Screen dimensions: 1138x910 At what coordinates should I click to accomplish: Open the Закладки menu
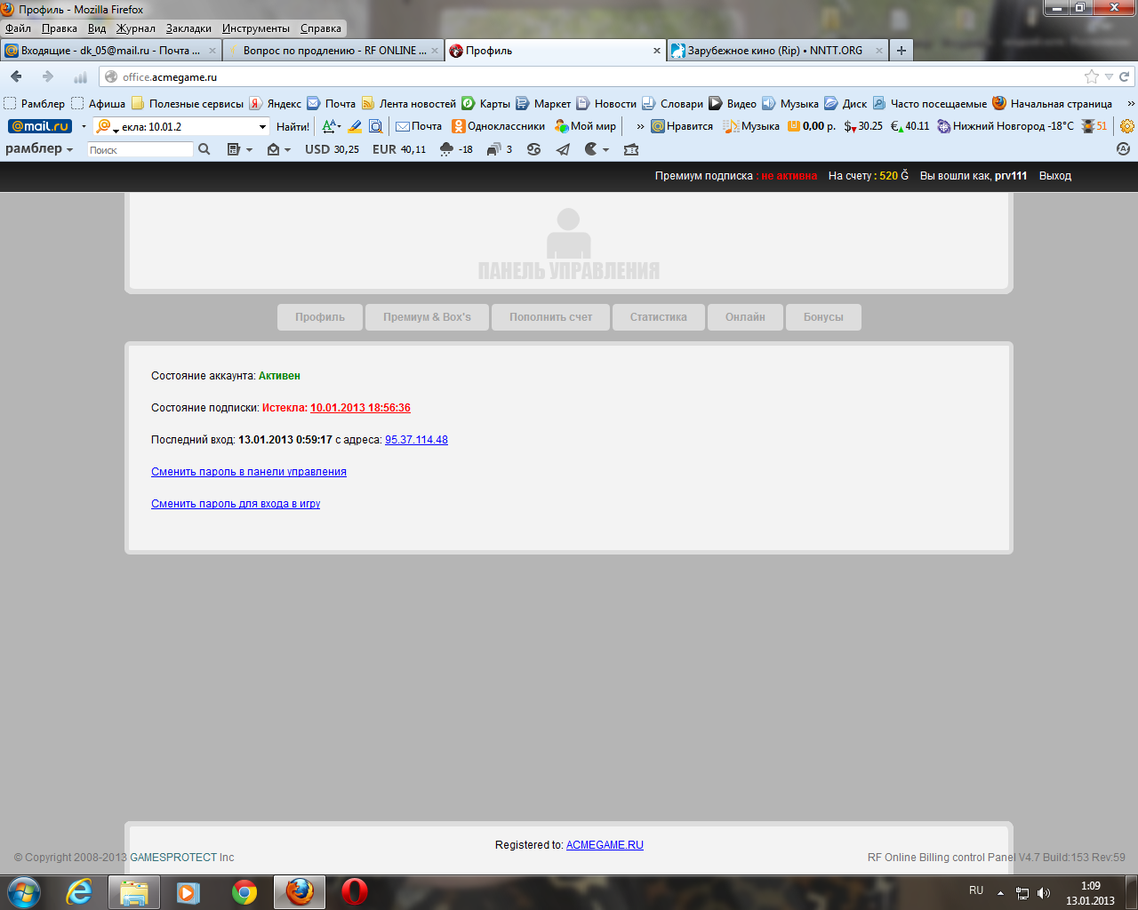tap(188, 28)
